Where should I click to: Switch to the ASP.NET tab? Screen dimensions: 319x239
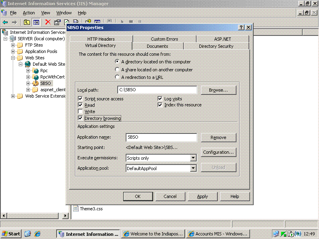click(x=223, y=39)
